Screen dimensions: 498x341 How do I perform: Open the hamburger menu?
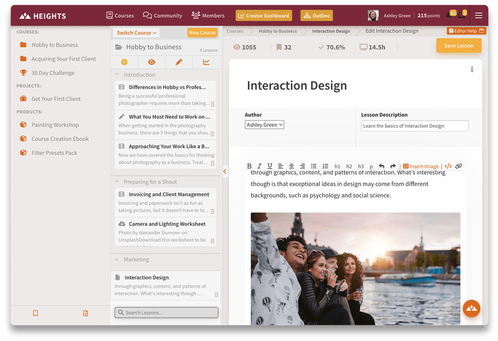click(x=479, y=16)
